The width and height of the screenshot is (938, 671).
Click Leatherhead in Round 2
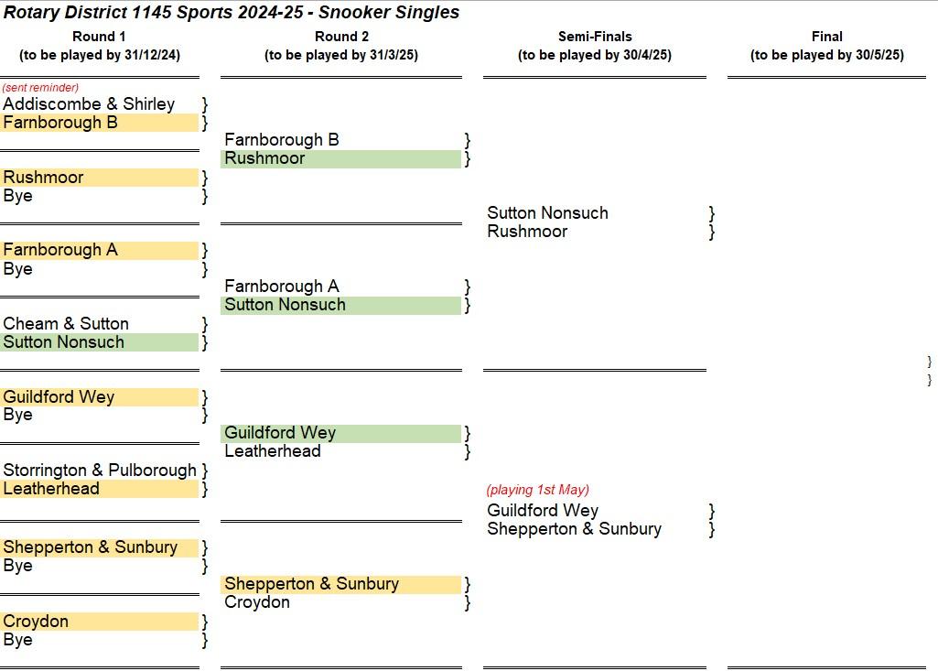pos(272,451)
